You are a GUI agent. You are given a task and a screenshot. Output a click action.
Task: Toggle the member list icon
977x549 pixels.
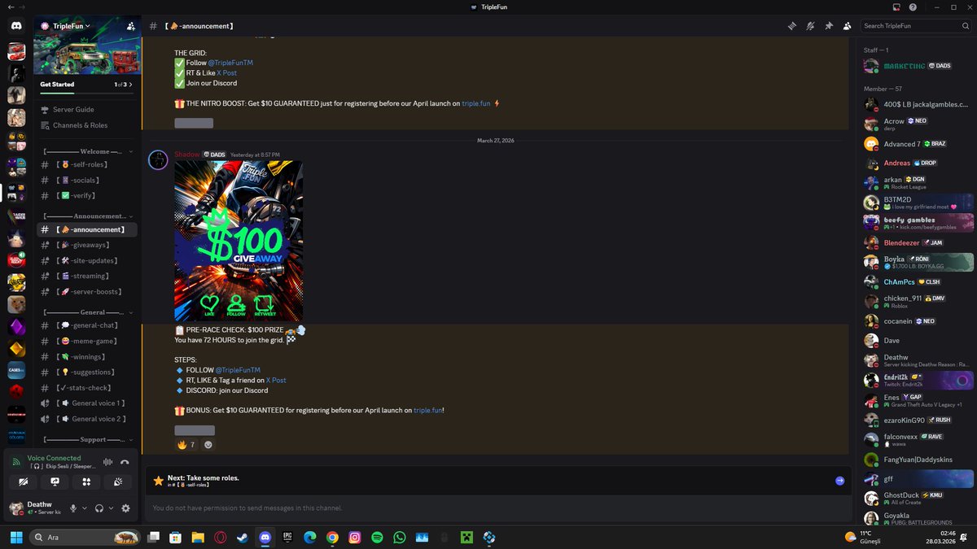pyautogui.click(x=848, y=26)
